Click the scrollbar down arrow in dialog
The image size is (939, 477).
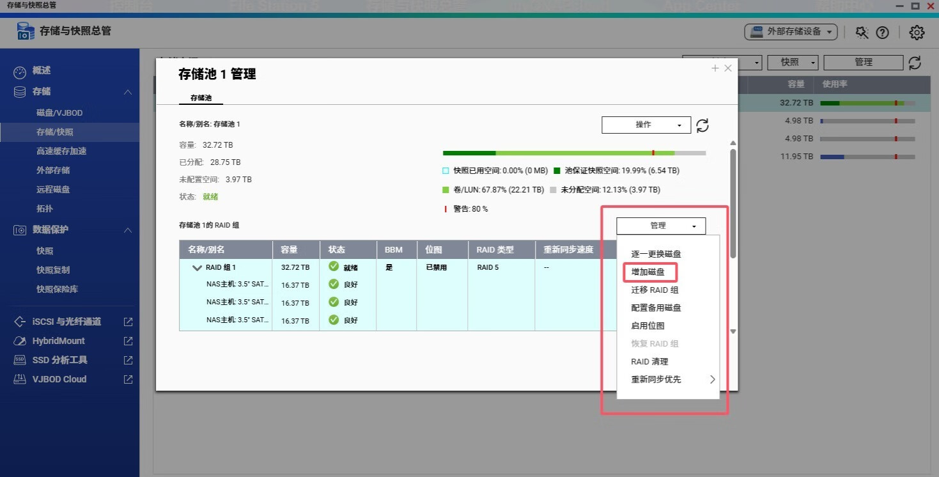(733, 331)
